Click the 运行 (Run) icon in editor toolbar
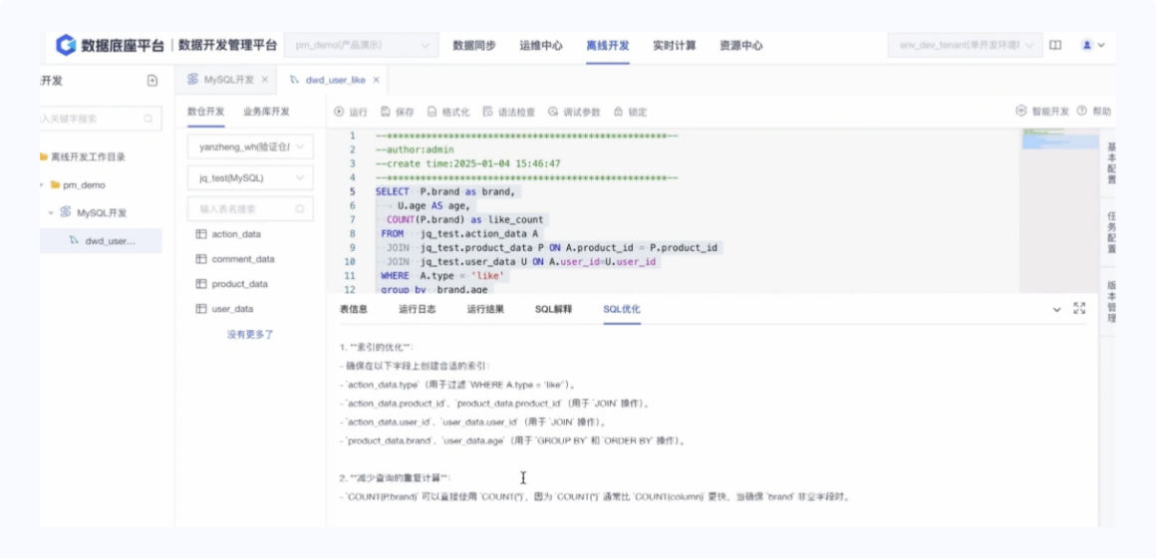 point(340,112)
